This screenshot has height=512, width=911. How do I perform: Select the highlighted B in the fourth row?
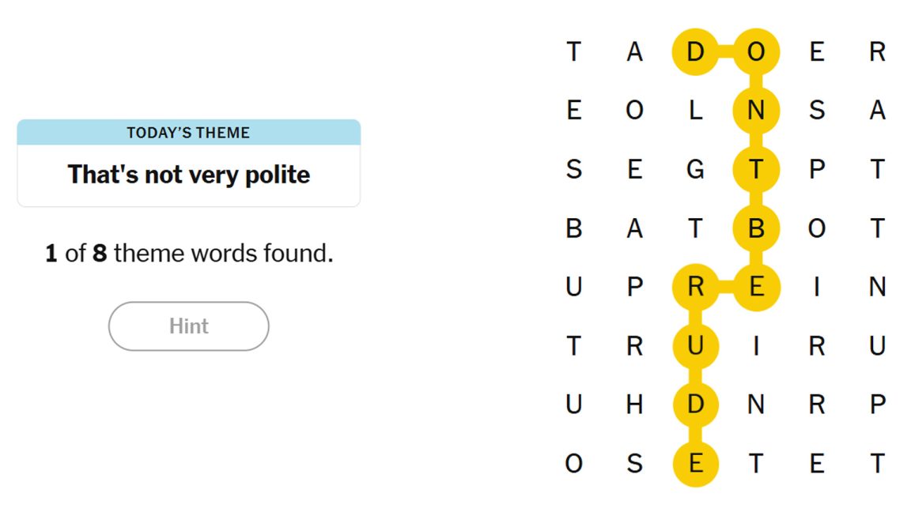756,228
